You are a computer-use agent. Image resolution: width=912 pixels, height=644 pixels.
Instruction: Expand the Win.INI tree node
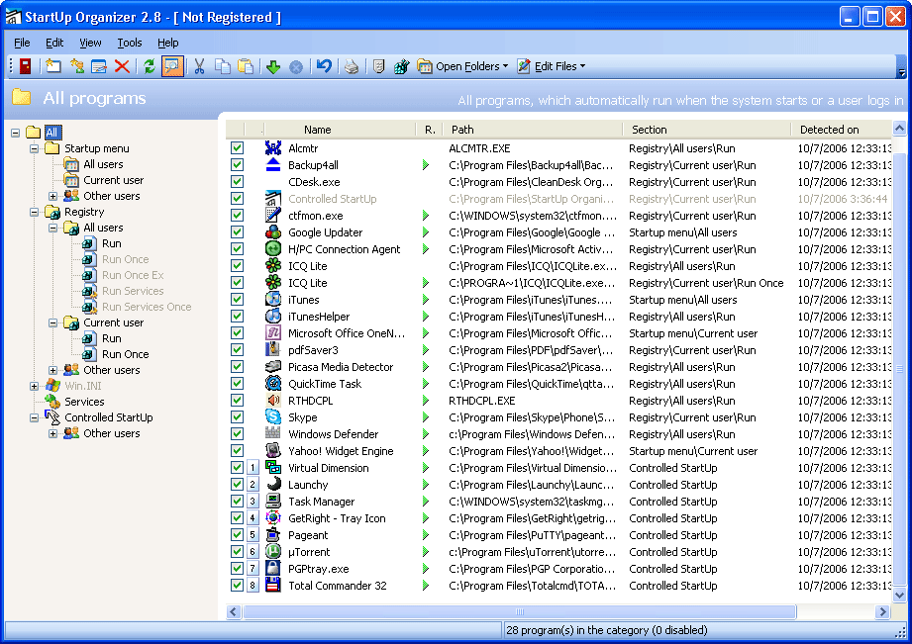tap(34, 386)
